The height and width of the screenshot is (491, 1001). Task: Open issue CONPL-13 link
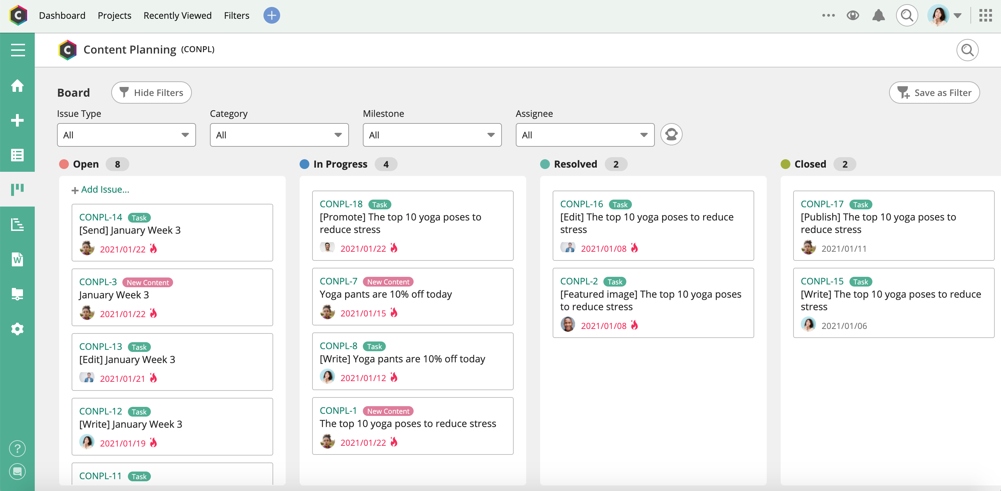[101, 346]
